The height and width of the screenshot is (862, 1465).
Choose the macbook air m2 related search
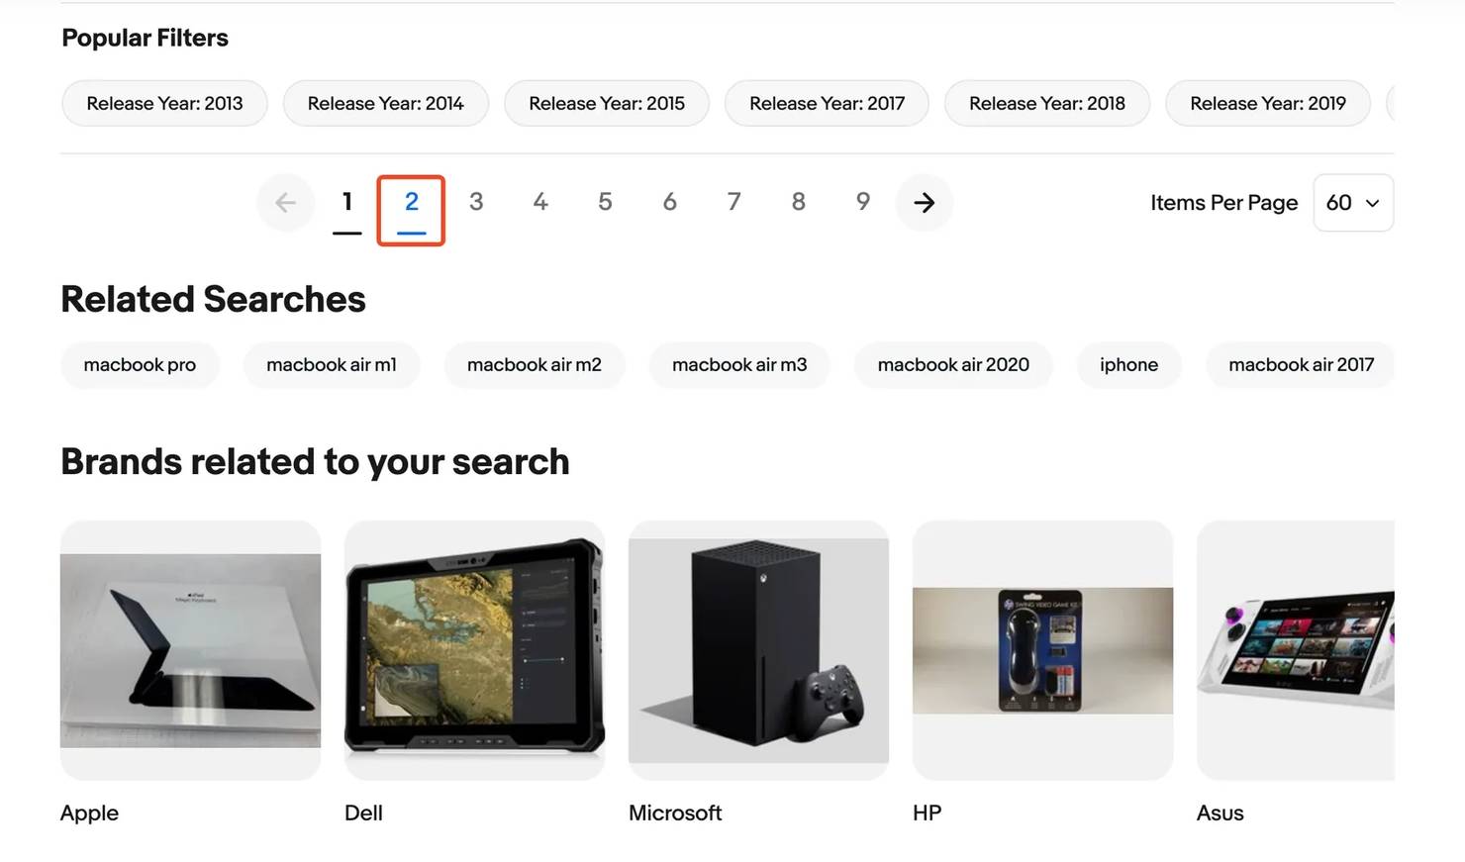pos(534,364)
